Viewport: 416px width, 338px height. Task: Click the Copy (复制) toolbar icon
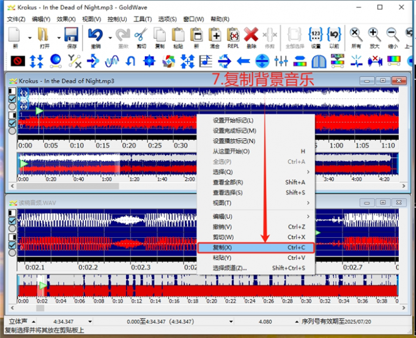pos(160,35)
